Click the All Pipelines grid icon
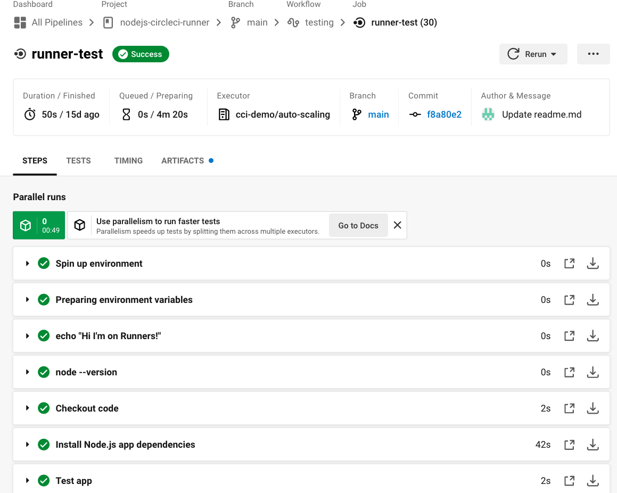The width and height of the screenshot is (617, 493). pyautogui.click(x=19, y=22)
